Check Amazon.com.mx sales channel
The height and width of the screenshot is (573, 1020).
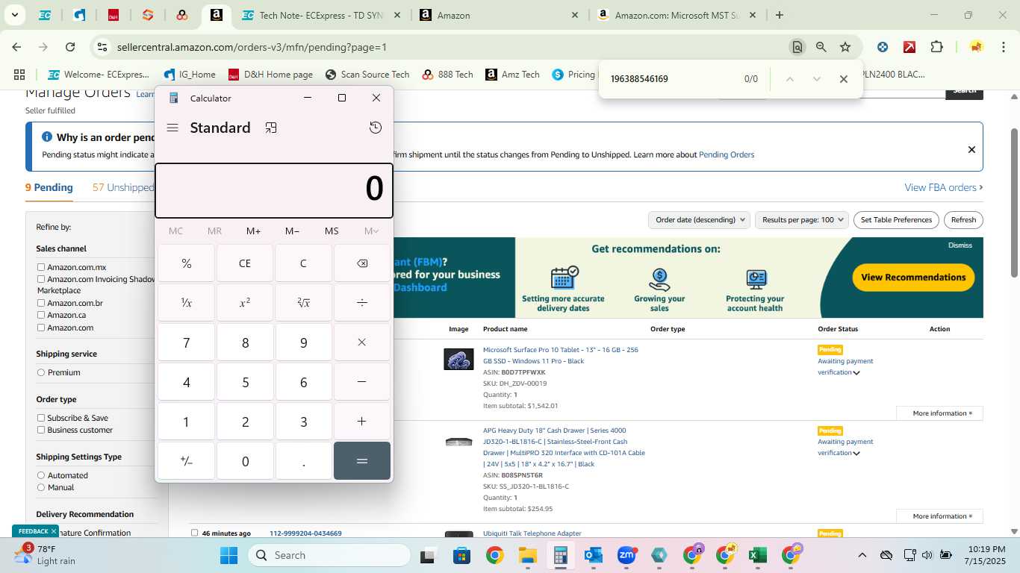point(41,267)
